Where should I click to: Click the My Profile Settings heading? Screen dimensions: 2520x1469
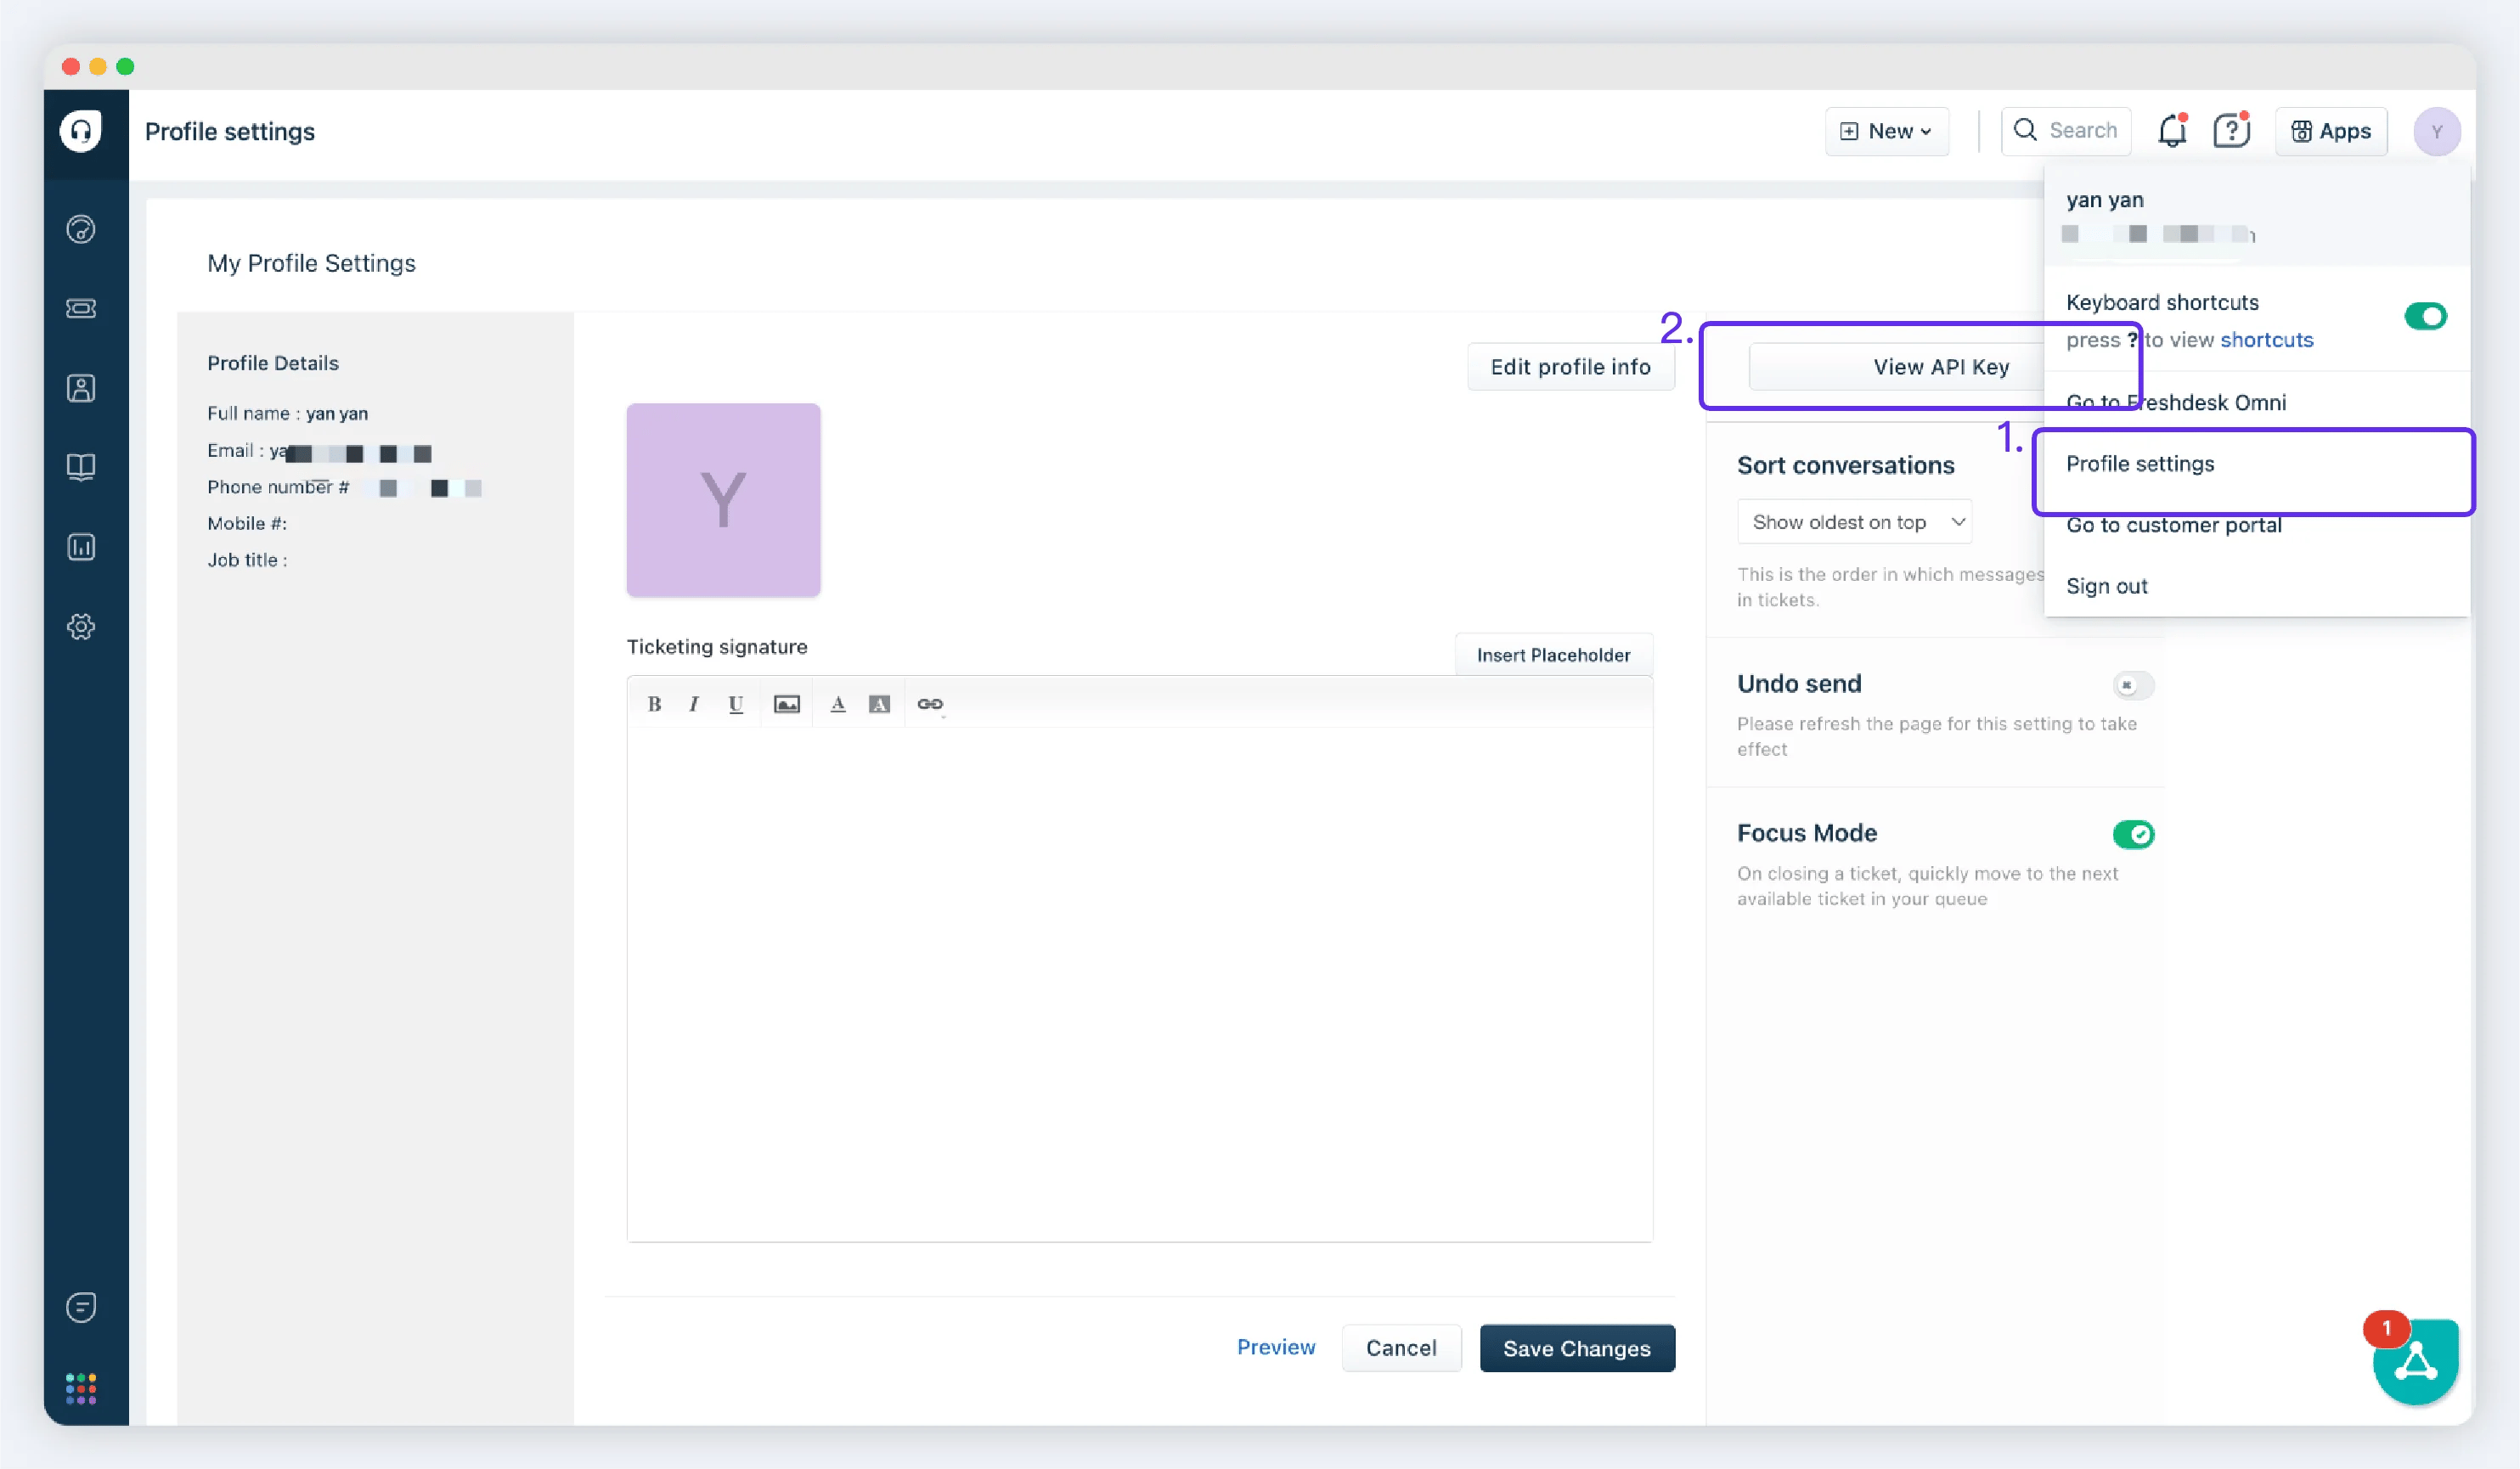(x=311, y=263)
